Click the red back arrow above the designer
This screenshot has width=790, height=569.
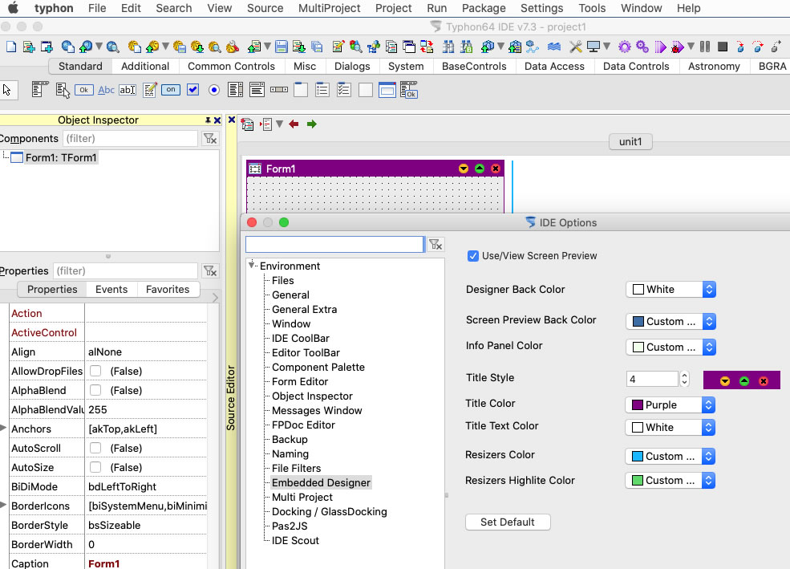(294, 124)
